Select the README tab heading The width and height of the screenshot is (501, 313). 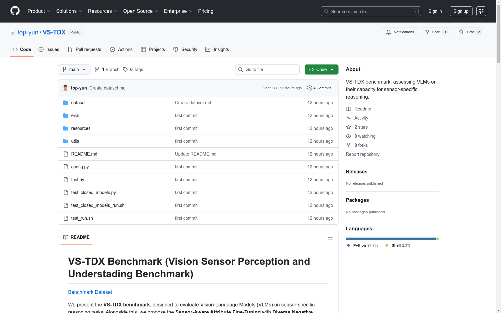(76, 237)
